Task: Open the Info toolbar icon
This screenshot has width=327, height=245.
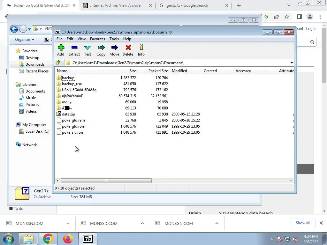Action: click(141, 47)
